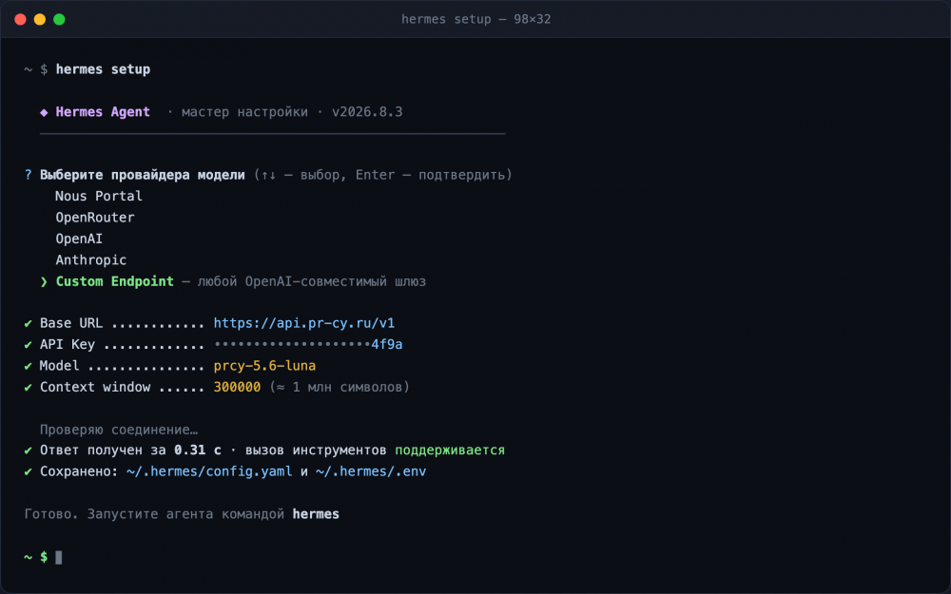Click the green chevron selection marker

(x=44, y=282)
